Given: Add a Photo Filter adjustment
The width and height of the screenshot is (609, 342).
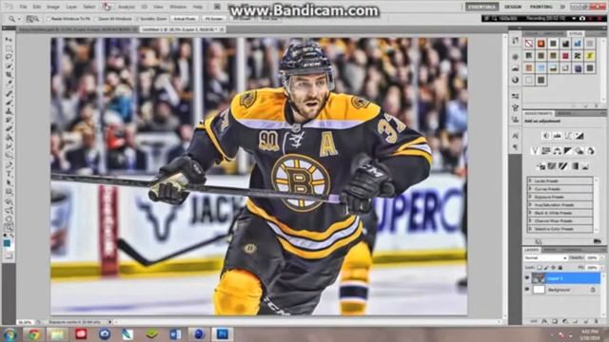Looking at the screenshot, I should click(580, 151).
